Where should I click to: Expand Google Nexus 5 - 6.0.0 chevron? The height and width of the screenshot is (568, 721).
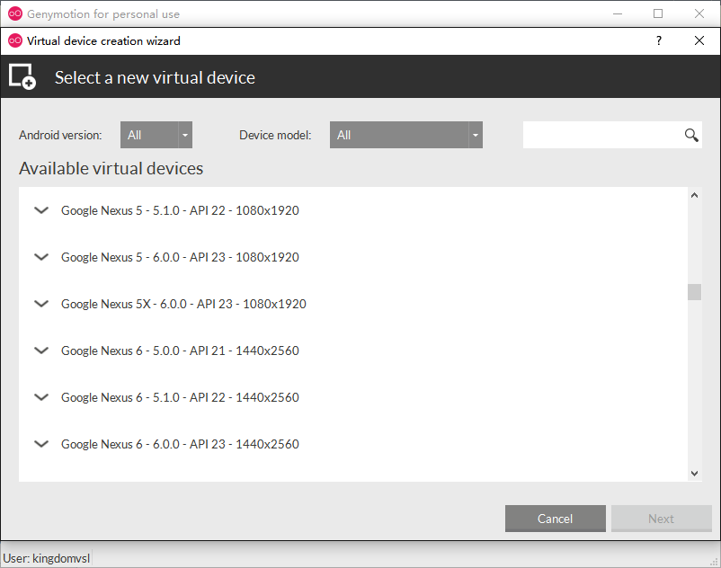coord(40,257)
